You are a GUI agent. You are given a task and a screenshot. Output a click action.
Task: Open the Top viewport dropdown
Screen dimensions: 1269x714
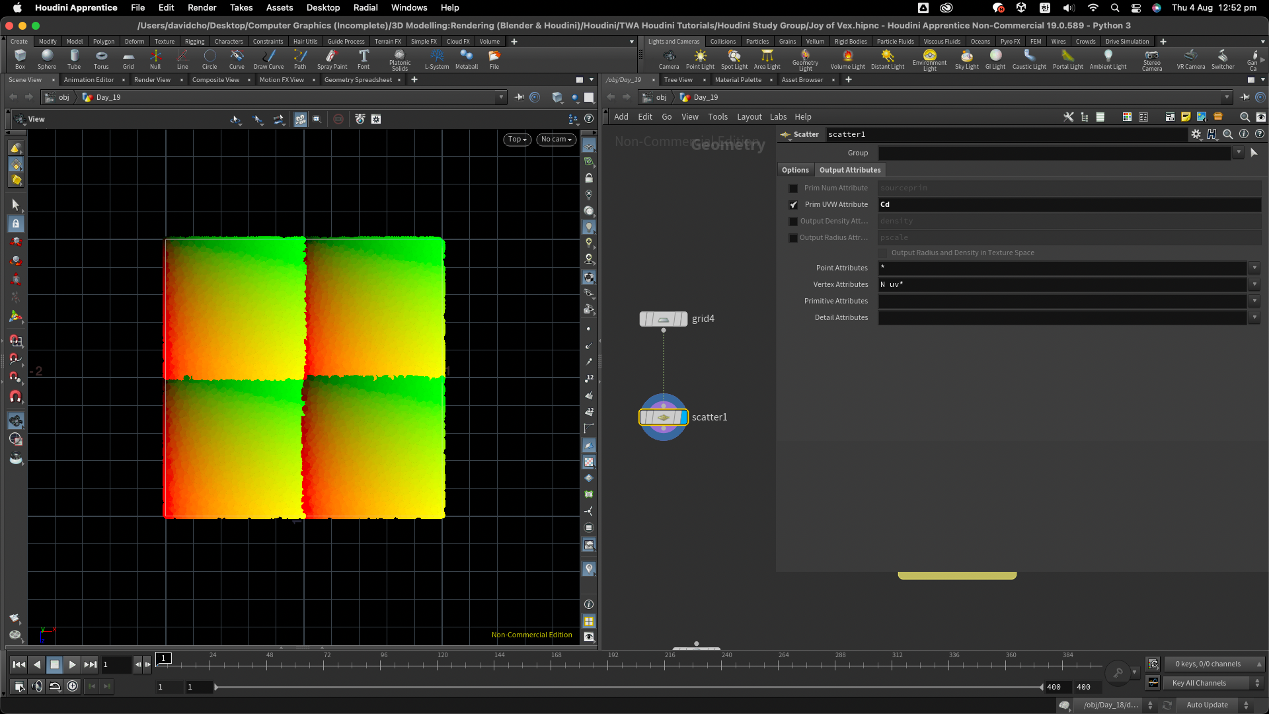click(517, 139)
